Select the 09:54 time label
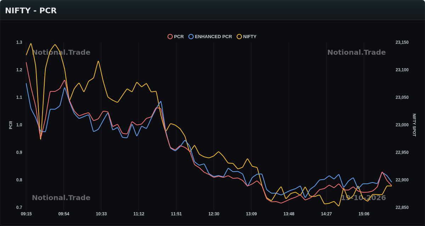Screen dimensions: 425x226 coord(64,214)
